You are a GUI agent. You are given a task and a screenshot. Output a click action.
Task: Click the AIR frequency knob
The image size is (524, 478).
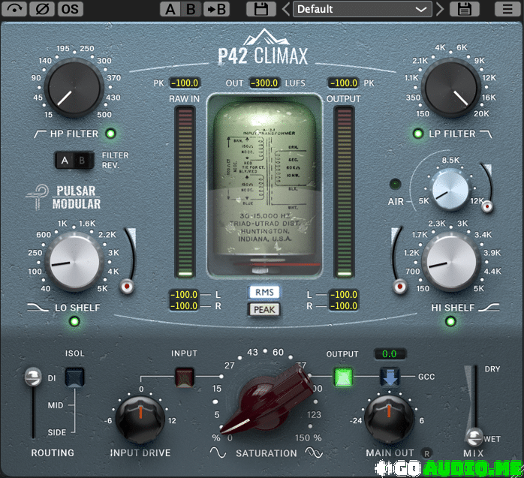[450, 189]
